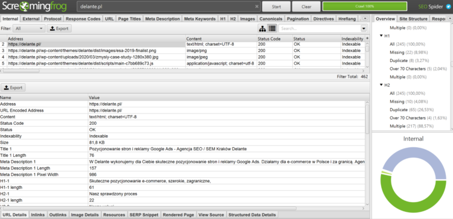Viewport: 453px width, 219px height.
Task: Open the Image Details tab
Action: (x=85, y=215)
